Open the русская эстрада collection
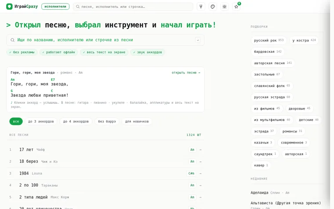 [272, 97]
